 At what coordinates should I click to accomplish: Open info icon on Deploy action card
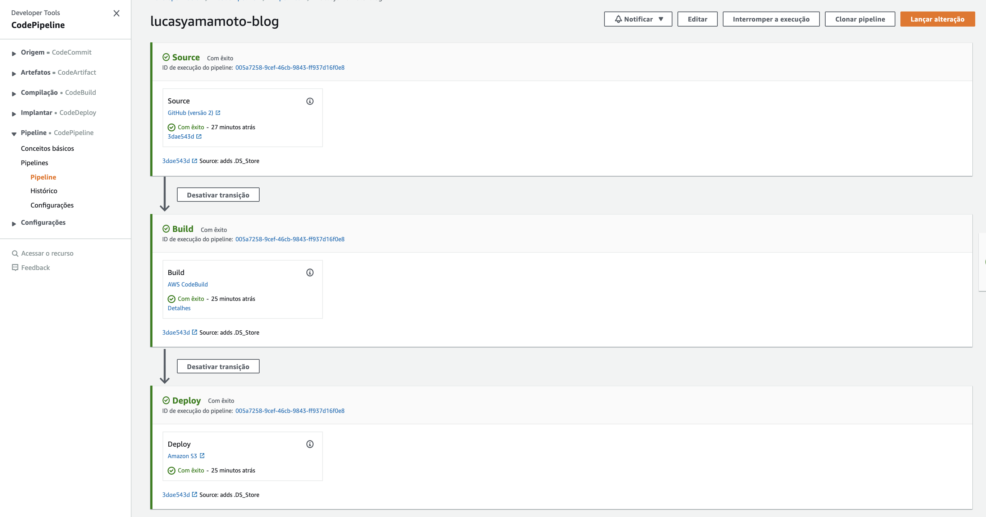click(310, 444)
